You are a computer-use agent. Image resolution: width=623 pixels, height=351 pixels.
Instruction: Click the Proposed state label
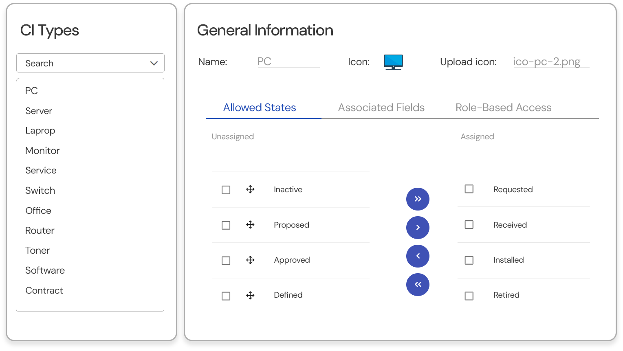coord(291,225)
